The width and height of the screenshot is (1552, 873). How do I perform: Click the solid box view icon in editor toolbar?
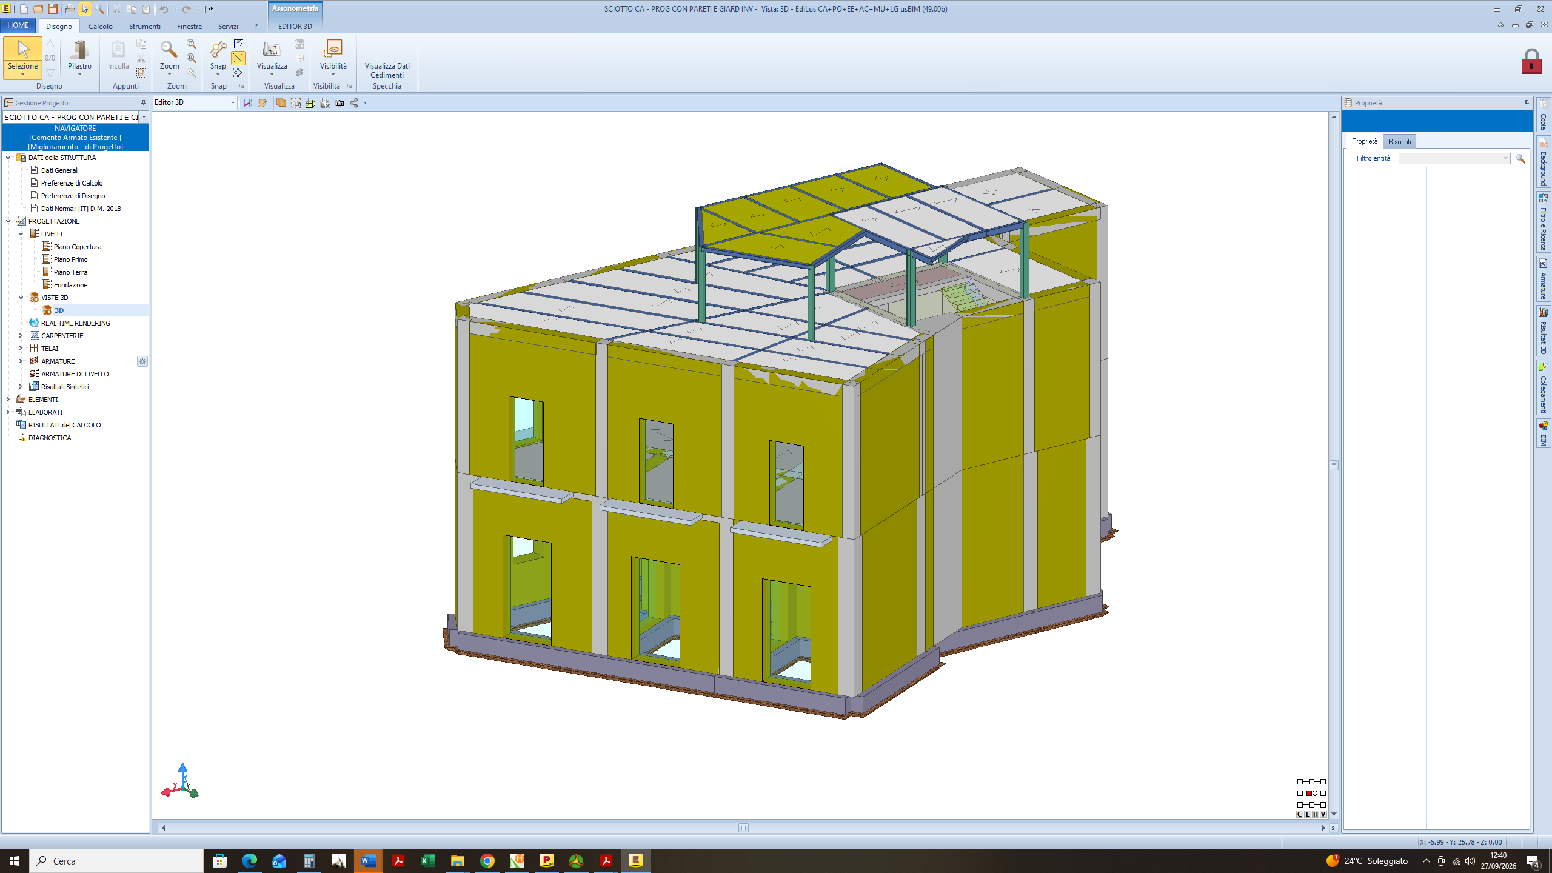pos(281,103)
